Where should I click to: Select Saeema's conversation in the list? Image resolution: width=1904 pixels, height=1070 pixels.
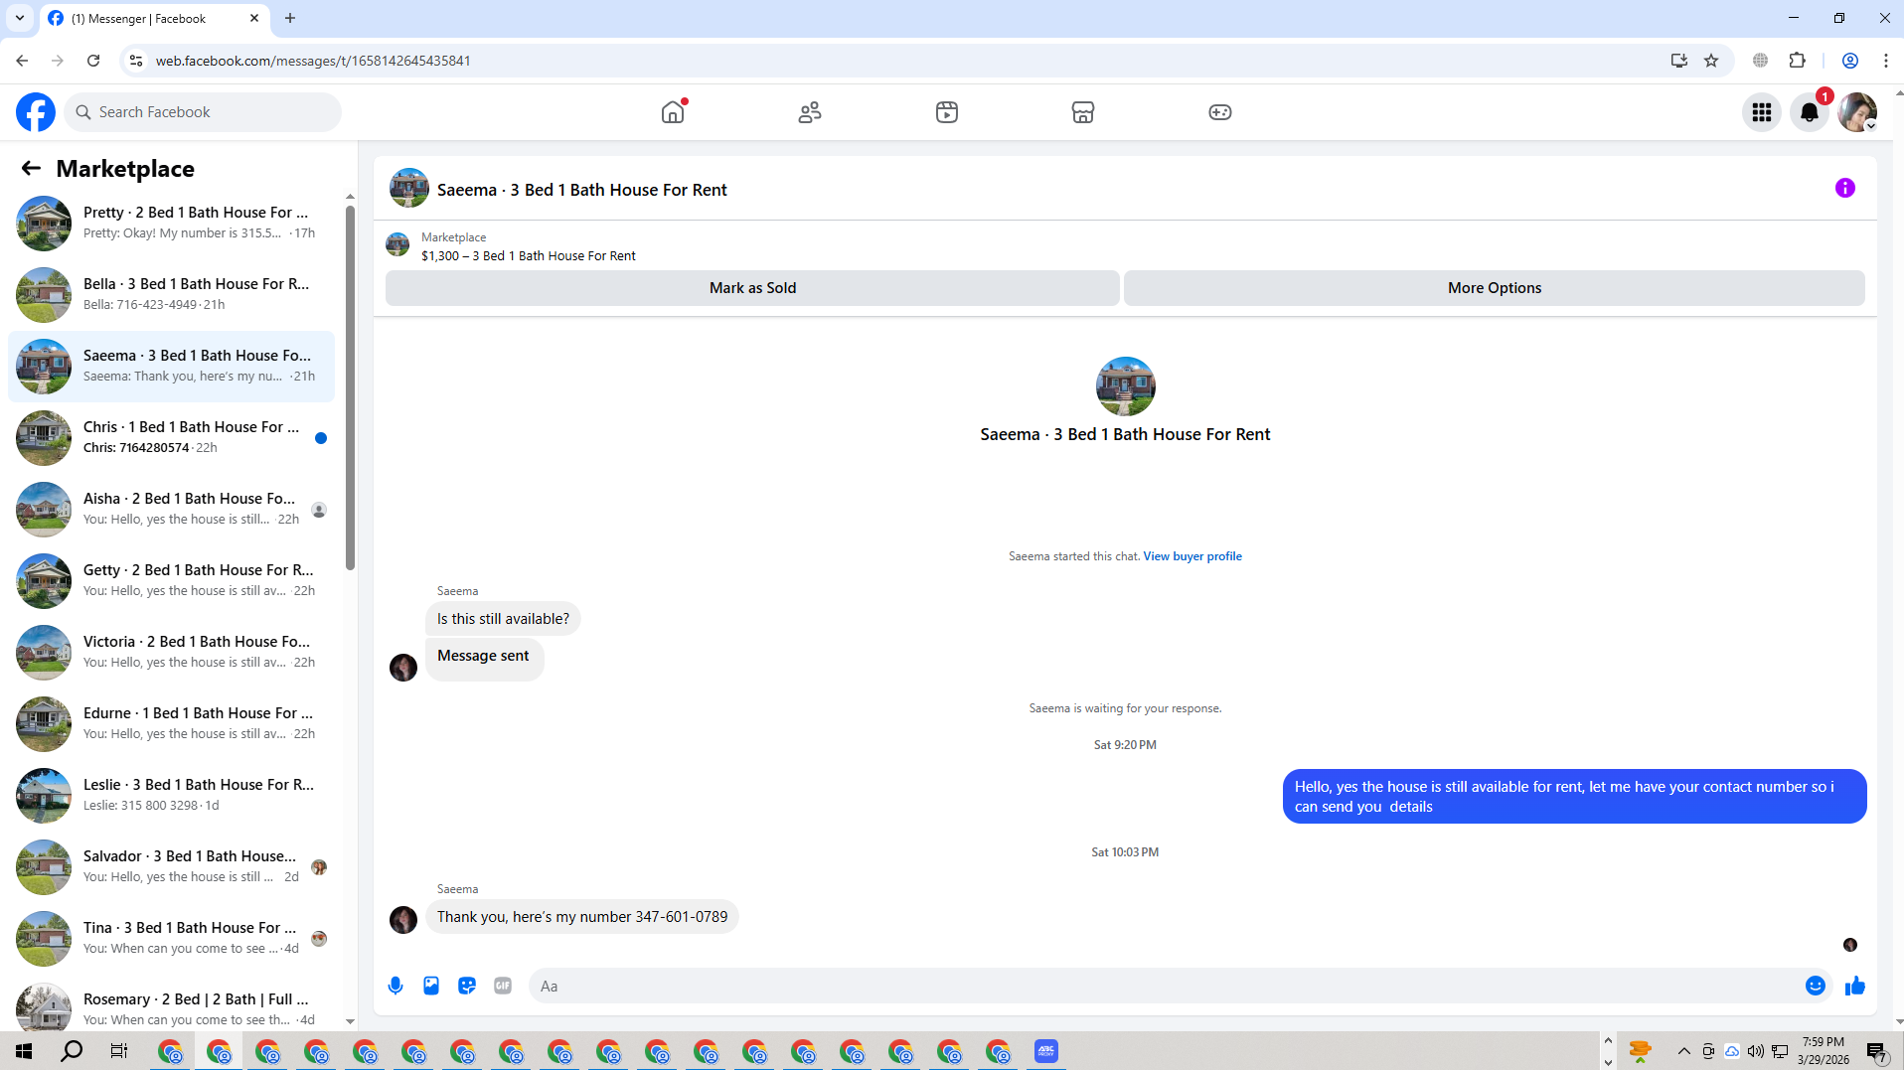[x=171, y=367]
